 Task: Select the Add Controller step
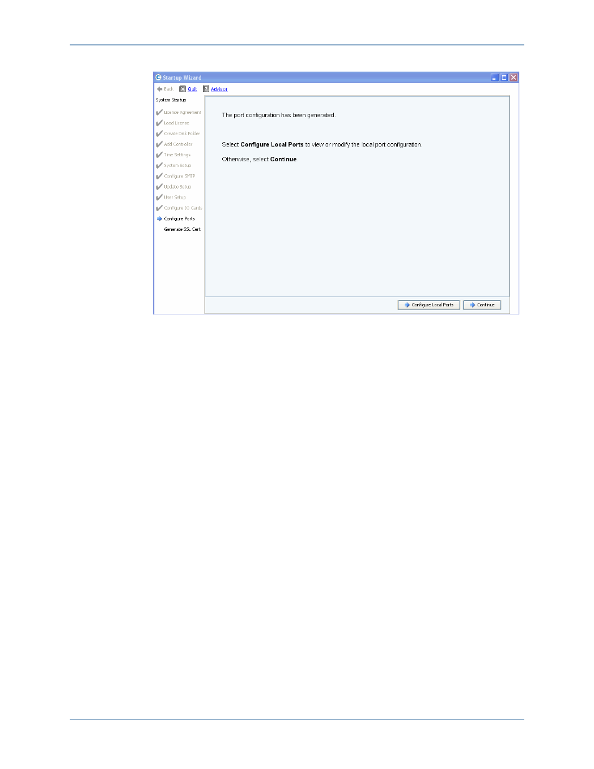178,144
